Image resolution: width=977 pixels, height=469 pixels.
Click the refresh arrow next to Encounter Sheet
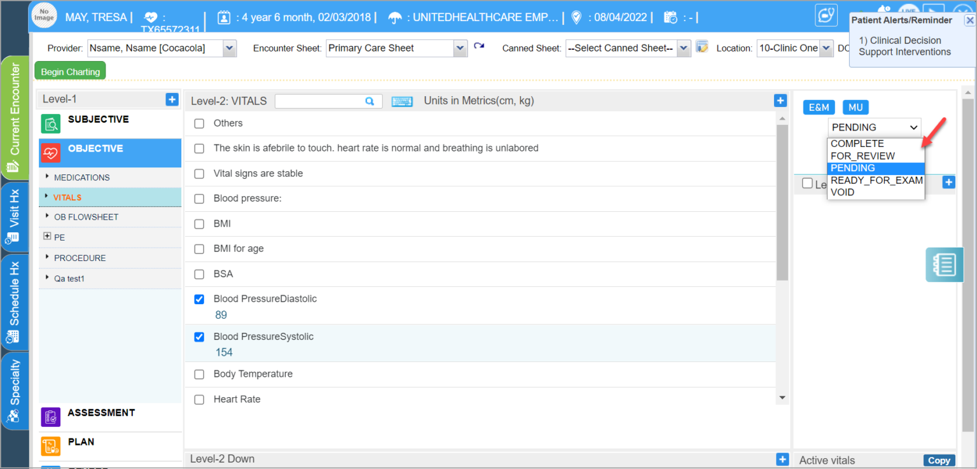pos(479,46)
